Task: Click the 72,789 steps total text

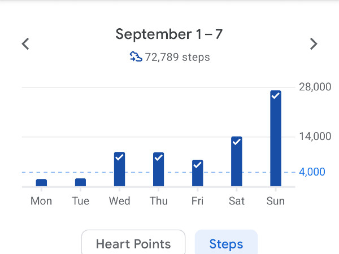Action: (177, 57)
